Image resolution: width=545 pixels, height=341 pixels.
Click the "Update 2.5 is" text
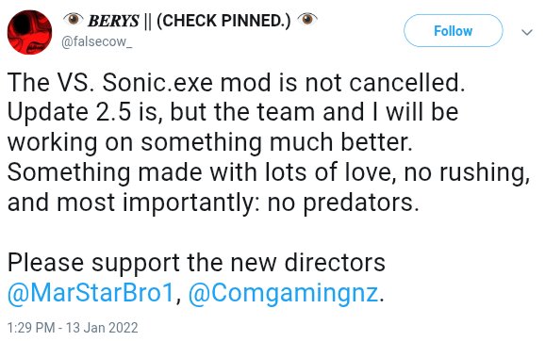click(85, 113)
